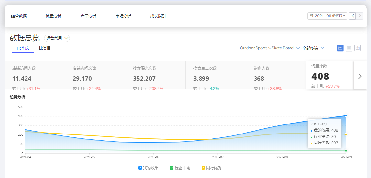
Task: Open the 市场分析 menu item
Action: pyautogui.click(x=123, y=16)
